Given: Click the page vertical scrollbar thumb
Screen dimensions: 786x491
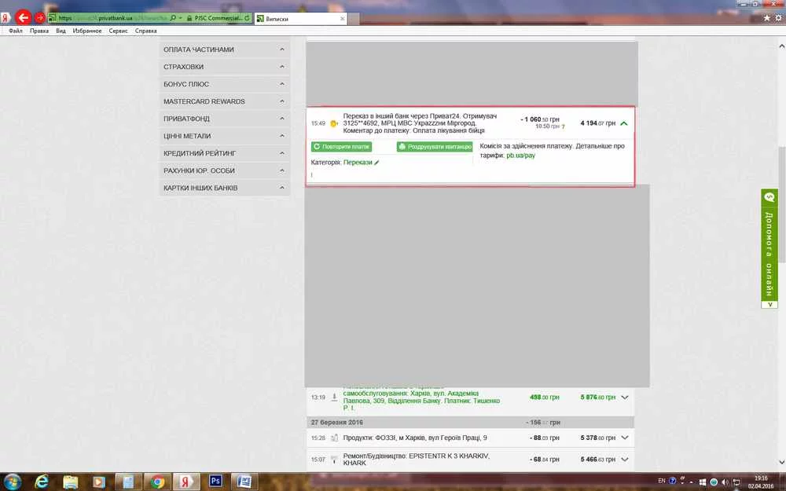Looking at the screenshot, I should point(781,203).
